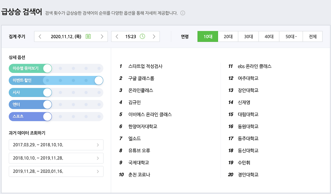
Task: Toggle the 시사 option switch
Action: tap(48, 92)
